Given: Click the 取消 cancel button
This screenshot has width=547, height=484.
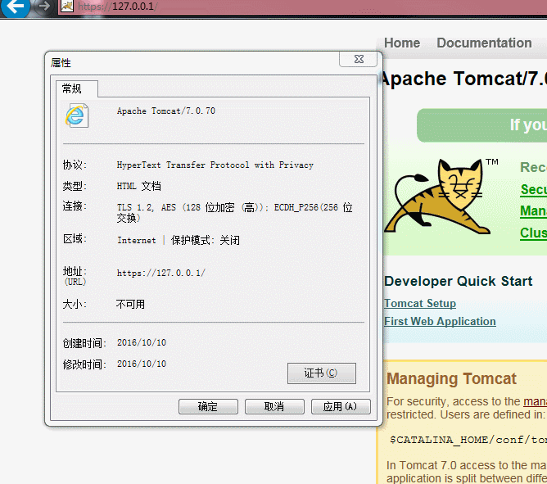Looking at the screenshot, I should coord(274,406).
